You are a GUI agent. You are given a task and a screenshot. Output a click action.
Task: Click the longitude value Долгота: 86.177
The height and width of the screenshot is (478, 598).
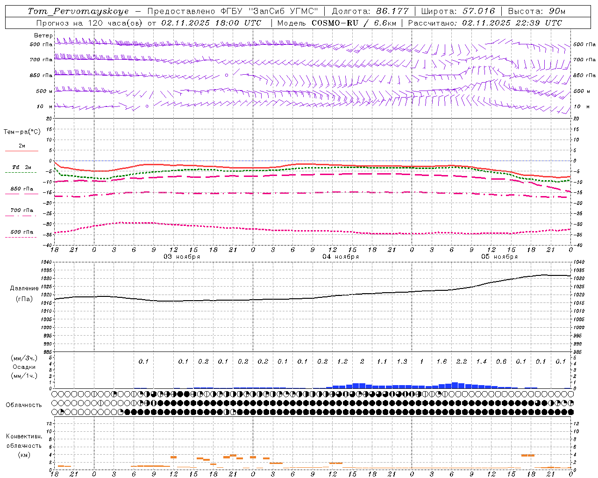point(370,11)
